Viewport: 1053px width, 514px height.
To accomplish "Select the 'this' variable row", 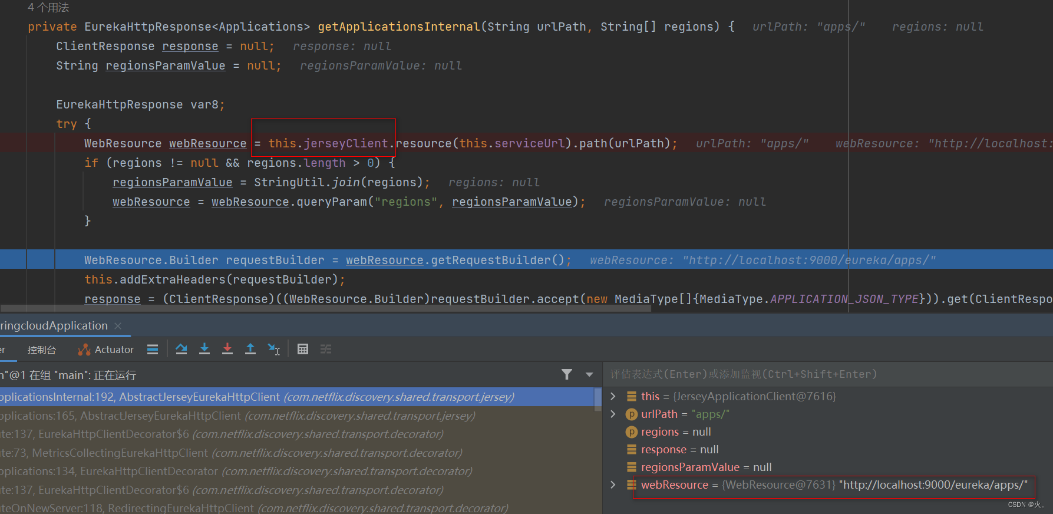I will 828,396.
